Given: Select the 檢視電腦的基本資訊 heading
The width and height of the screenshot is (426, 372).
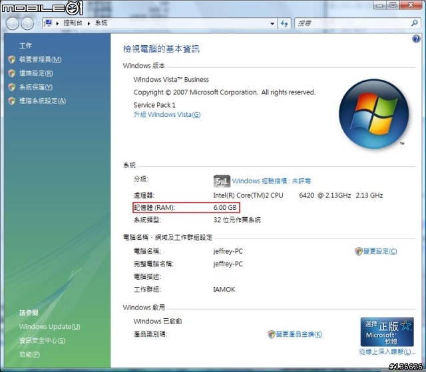Looking at the screenshot, I should tap(161, 49).
